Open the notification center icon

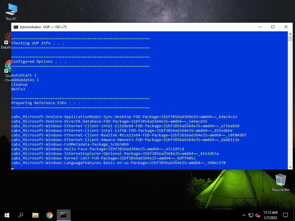(285, 215)
